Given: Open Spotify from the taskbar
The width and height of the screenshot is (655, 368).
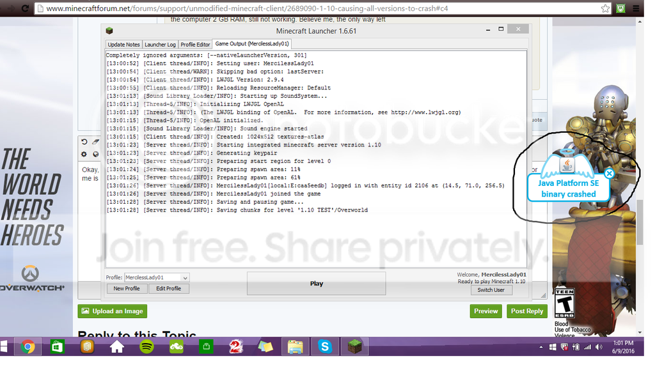Looking at the screenshot, I should click(x=146, y=347).
